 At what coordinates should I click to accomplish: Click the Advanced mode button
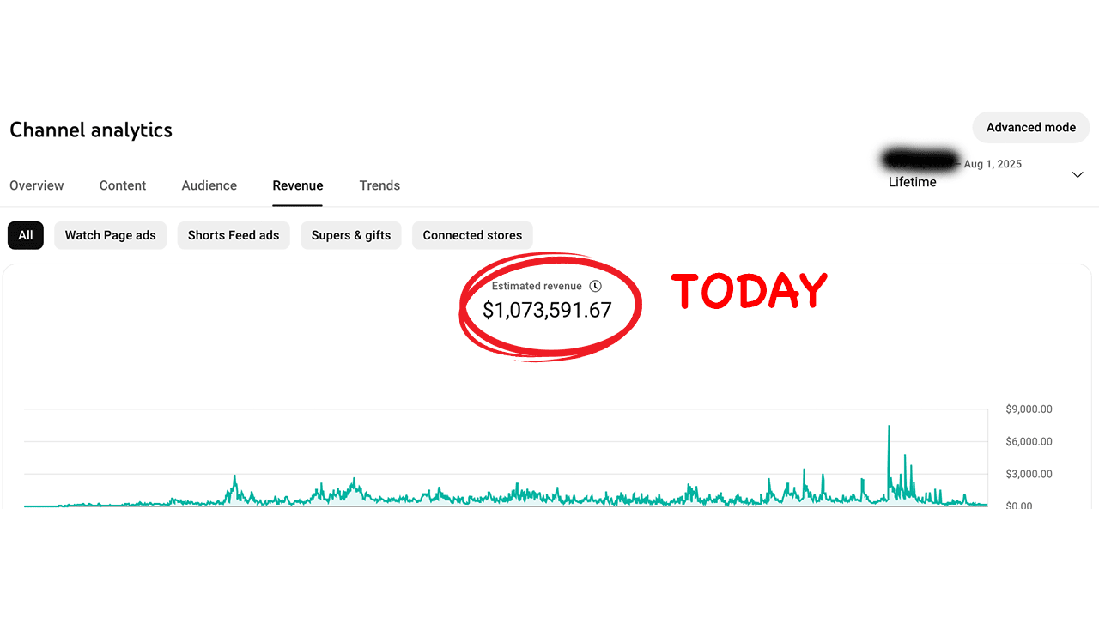(x=1030, y=127)
